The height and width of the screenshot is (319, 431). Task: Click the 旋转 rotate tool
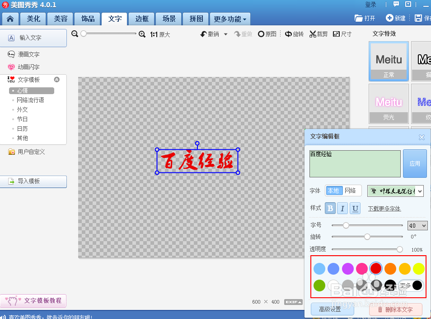click(294, 34)
